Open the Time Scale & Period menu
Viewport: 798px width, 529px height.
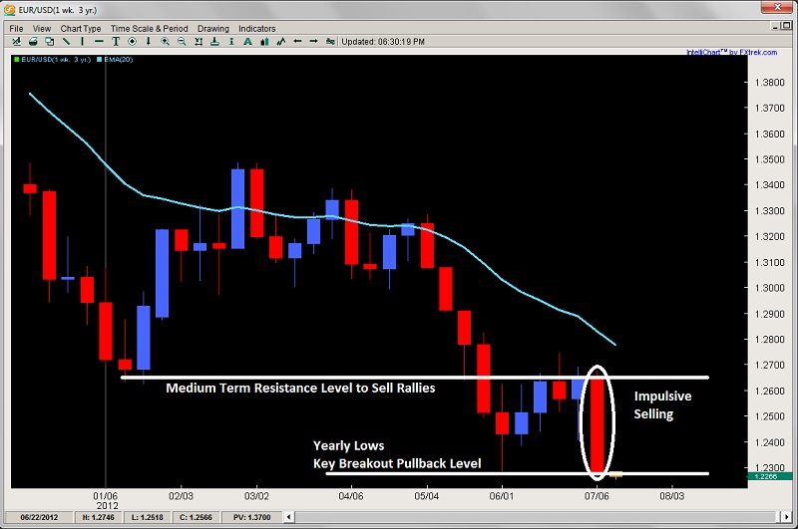coord(149,29)
